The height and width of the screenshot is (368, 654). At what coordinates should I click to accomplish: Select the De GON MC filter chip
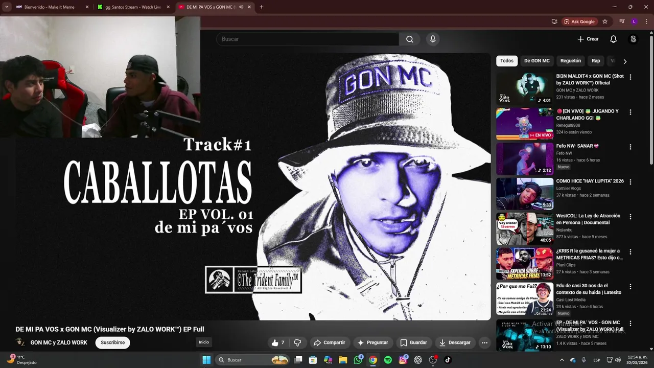click(537, 61)
